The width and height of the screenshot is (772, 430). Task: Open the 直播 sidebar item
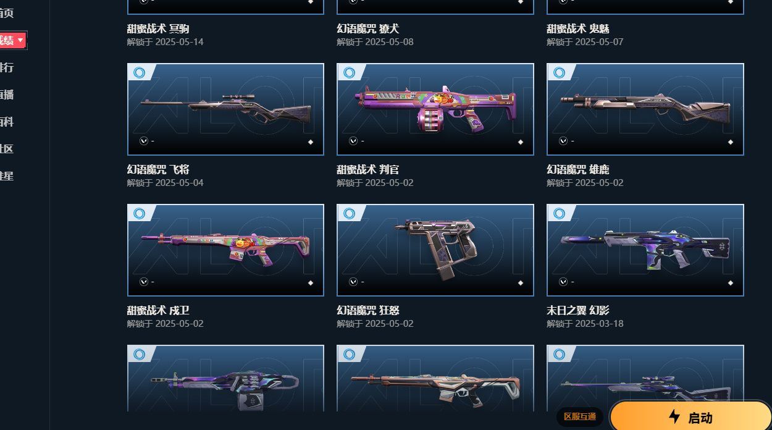7,95
